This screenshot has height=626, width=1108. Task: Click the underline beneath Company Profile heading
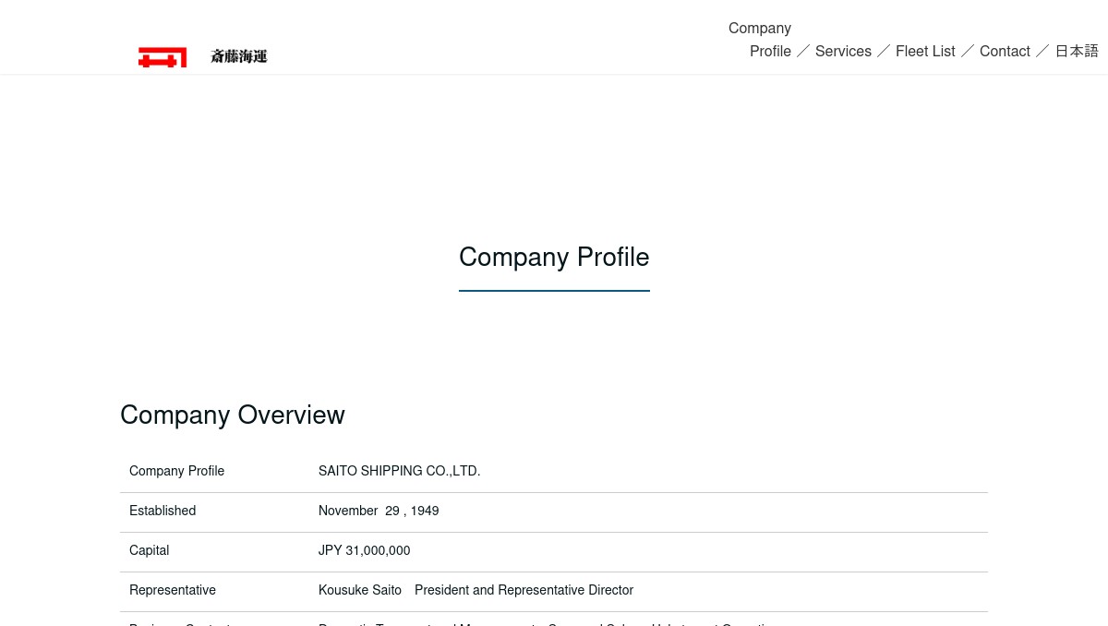point(554,289)
